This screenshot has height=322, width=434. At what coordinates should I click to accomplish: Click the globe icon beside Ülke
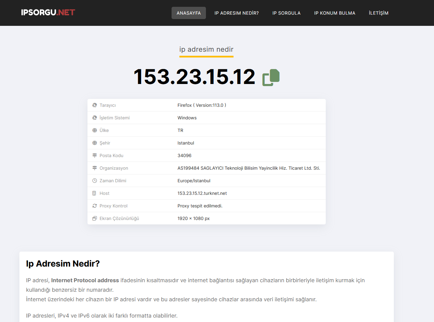click(x=95, y=131)
